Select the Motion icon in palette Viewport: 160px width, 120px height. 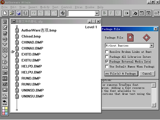click(x=5, y=27)
